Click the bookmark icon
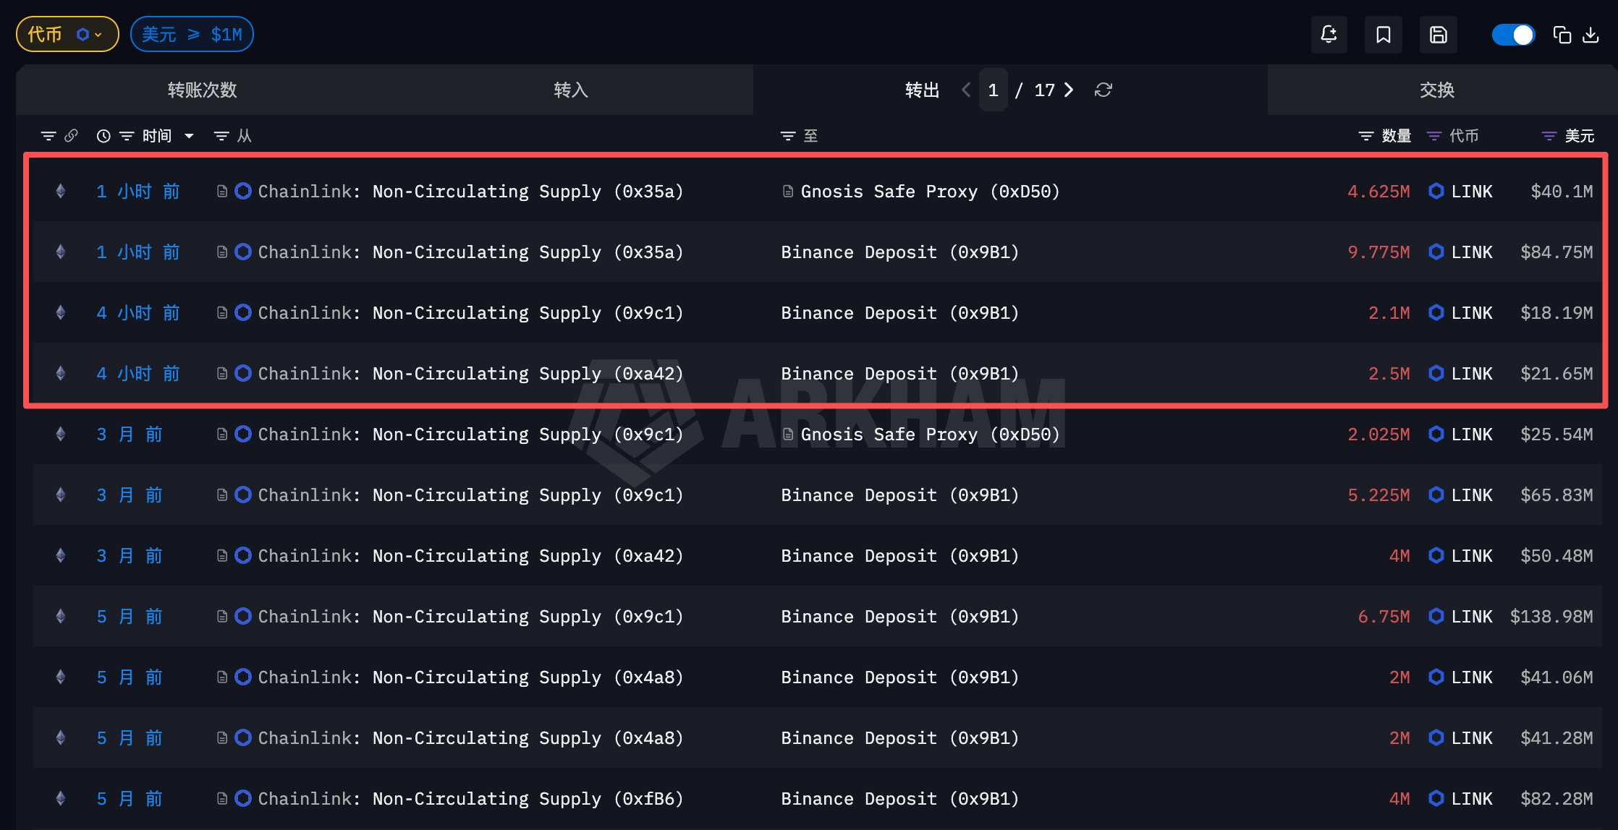Screen dimensions: 1618x830 1383,35
